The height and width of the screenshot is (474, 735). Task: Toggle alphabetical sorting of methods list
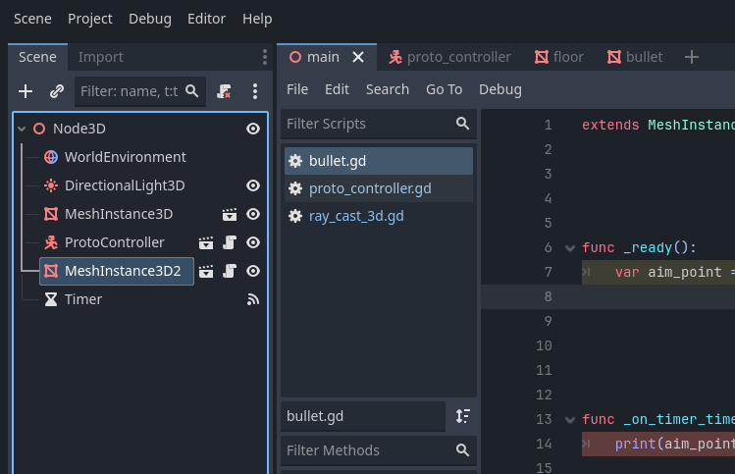[x=462, y=416]
